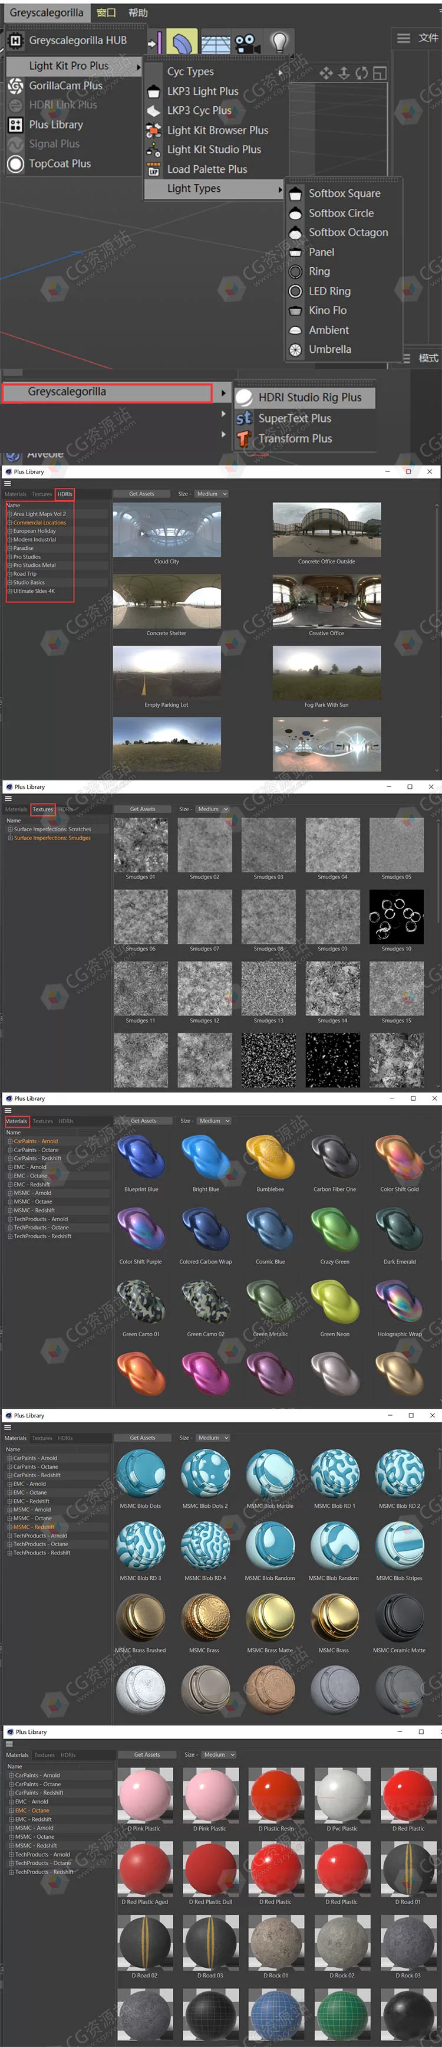Screen dimensions: 442x2047
Task: Expand Modern Industrial HDRI category
Action: coord(9,540)
